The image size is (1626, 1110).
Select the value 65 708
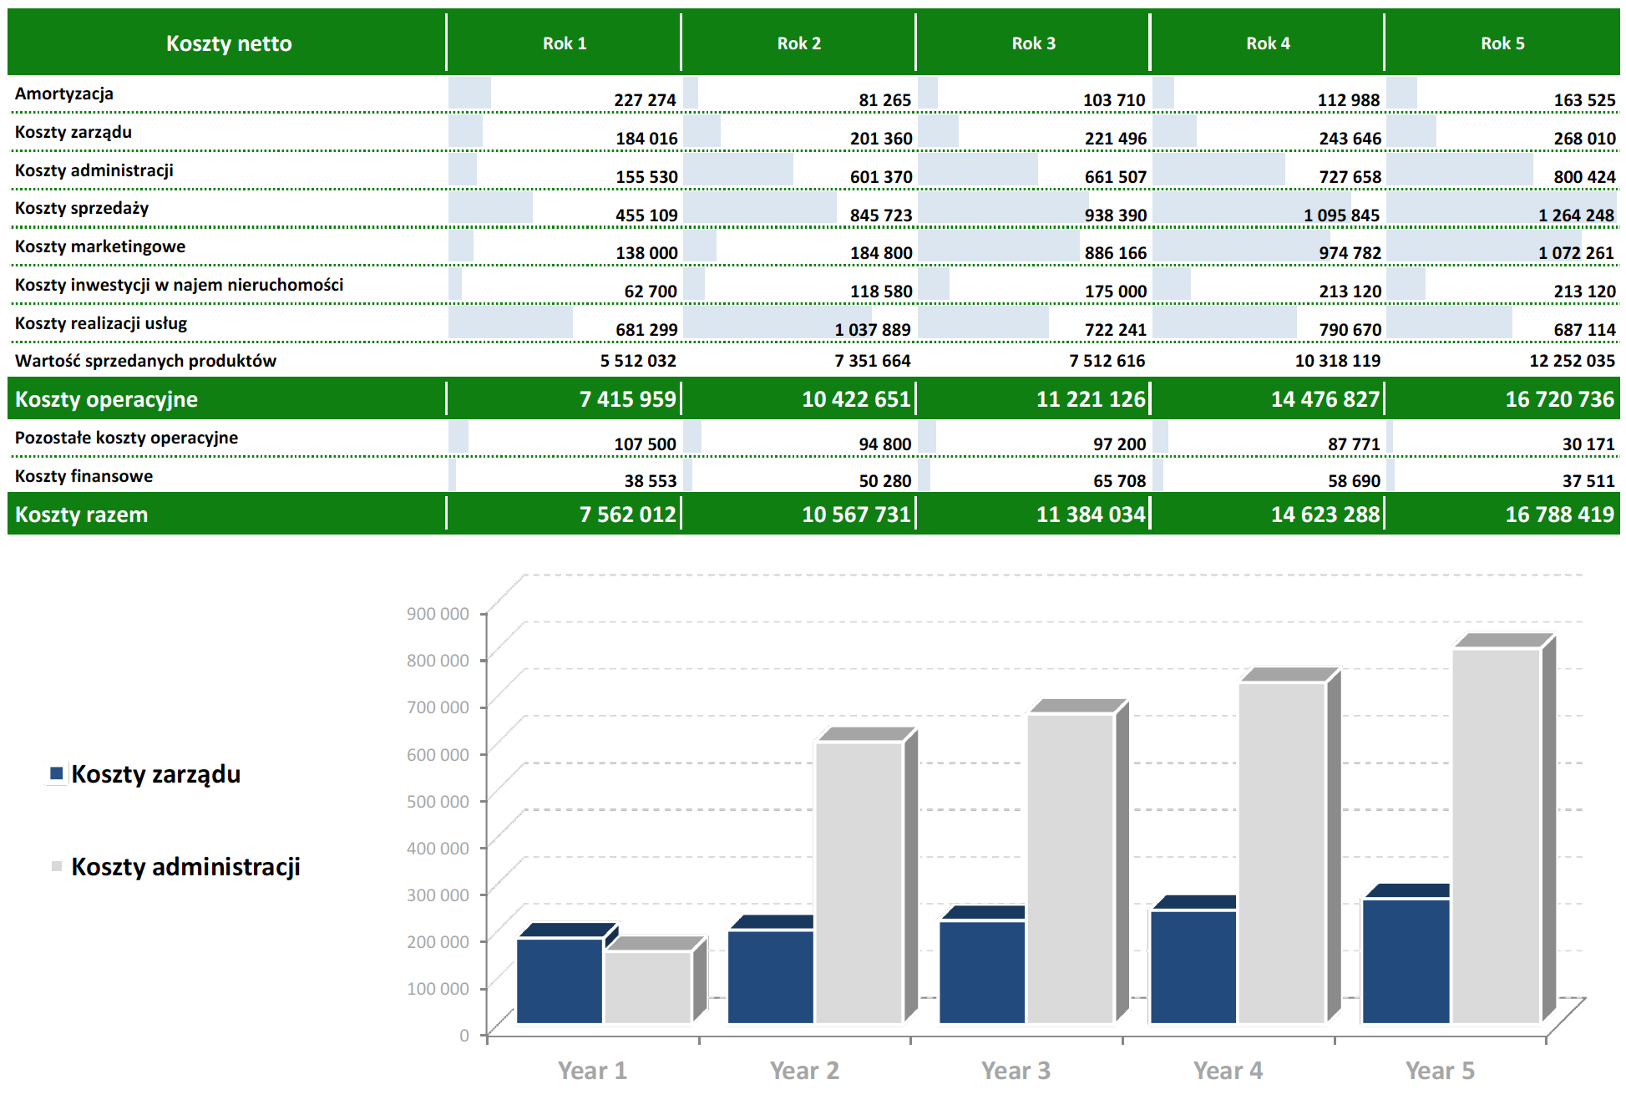(1120, 481)
